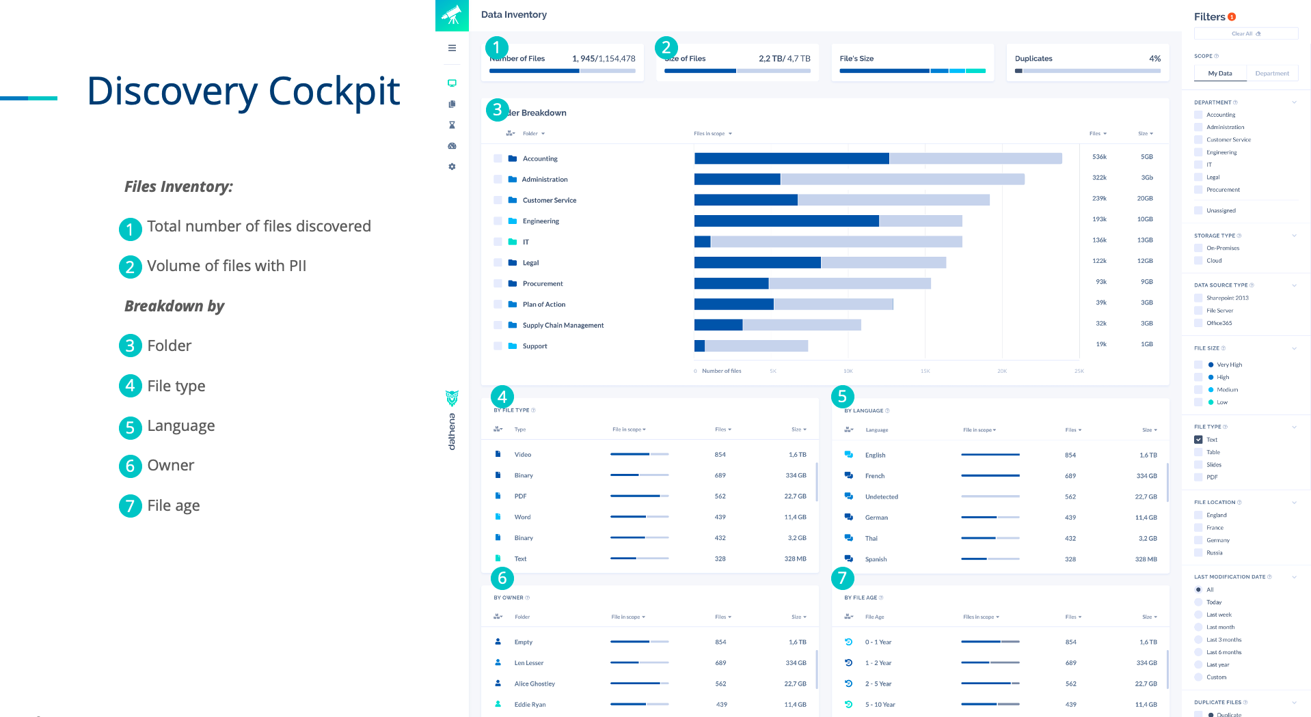
Task: Sort Folder Breakdown by Size column
Action: coord(1146,133)
